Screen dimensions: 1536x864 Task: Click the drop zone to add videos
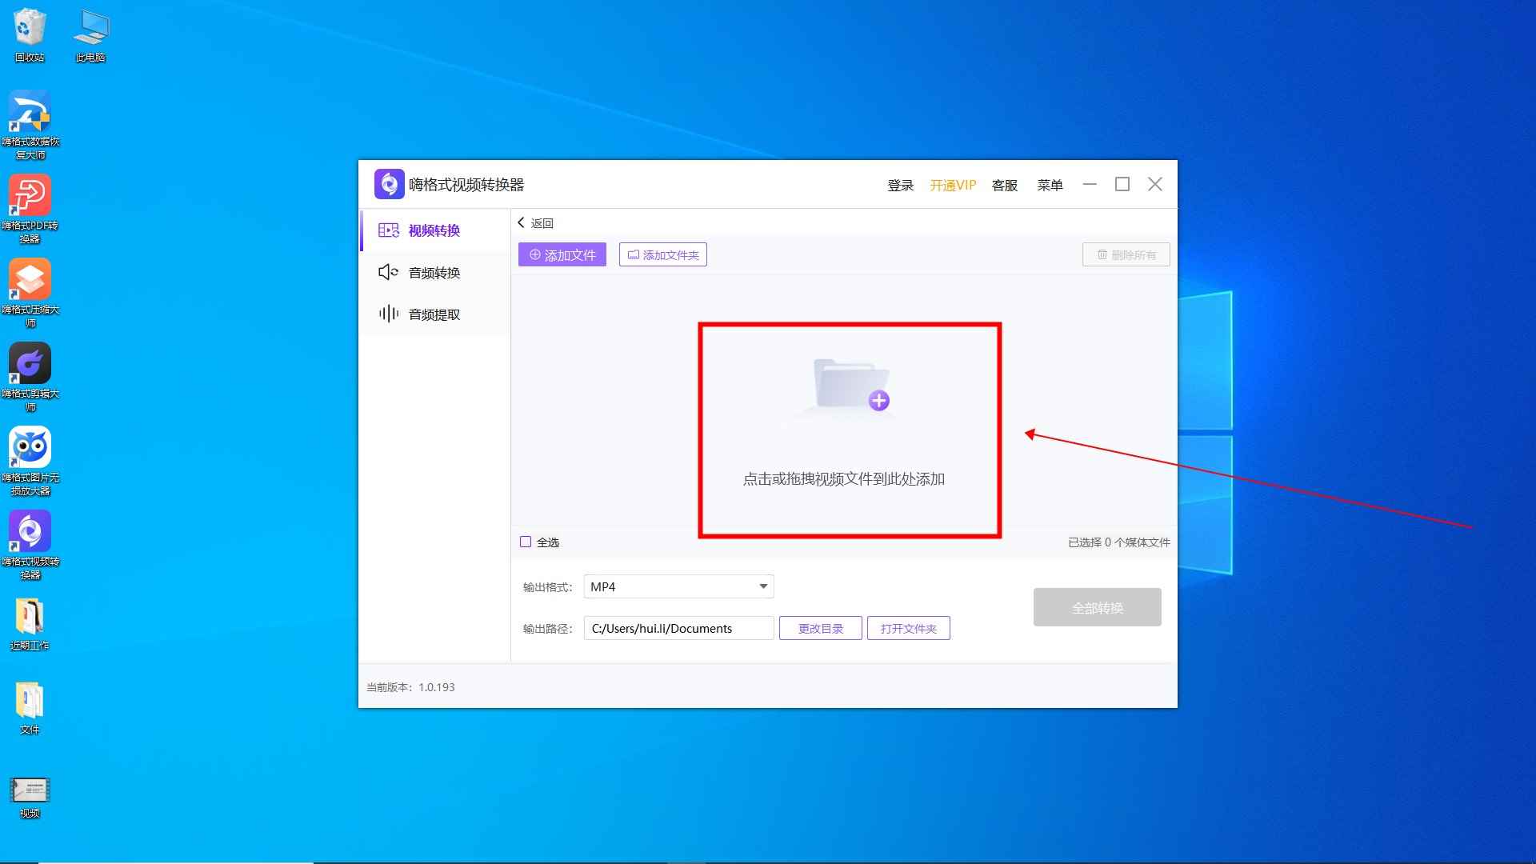[848, 430]
